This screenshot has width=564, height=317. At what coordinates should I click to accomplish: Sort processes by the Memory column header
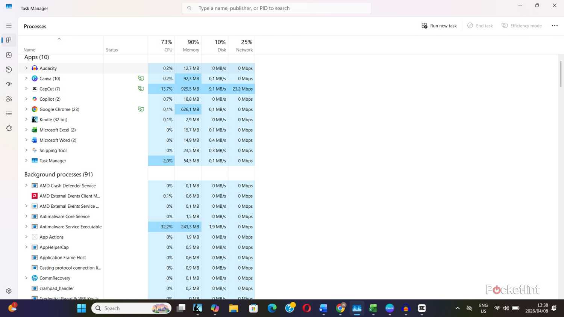coord(191,45)
